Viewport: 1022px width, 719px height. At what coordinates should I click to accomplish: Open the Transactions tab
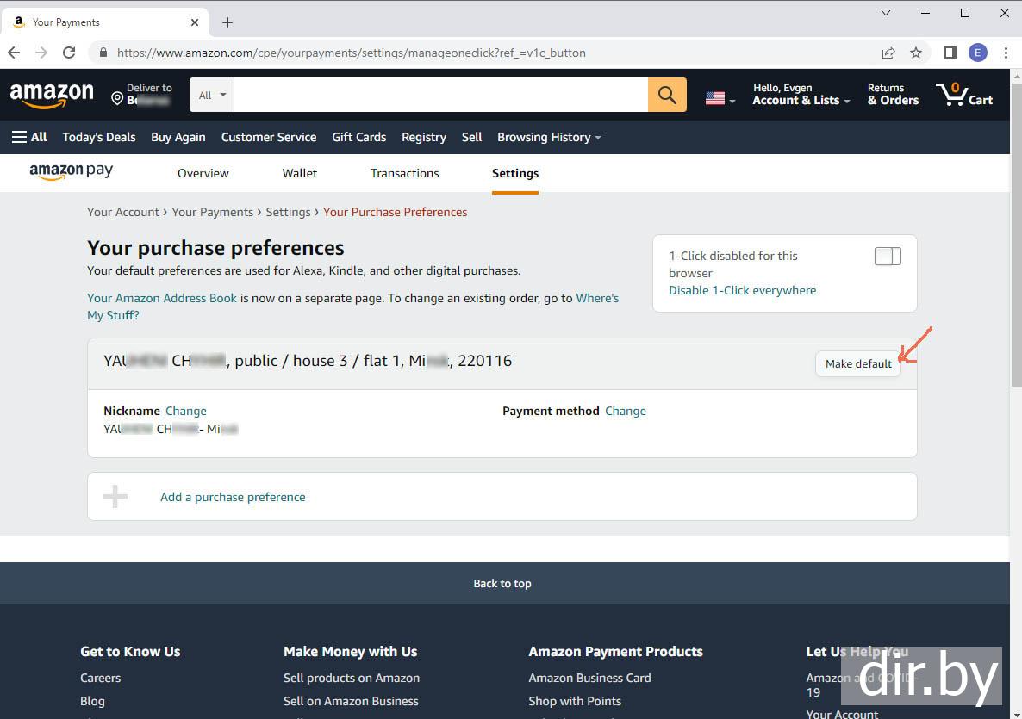click(404, 173)
